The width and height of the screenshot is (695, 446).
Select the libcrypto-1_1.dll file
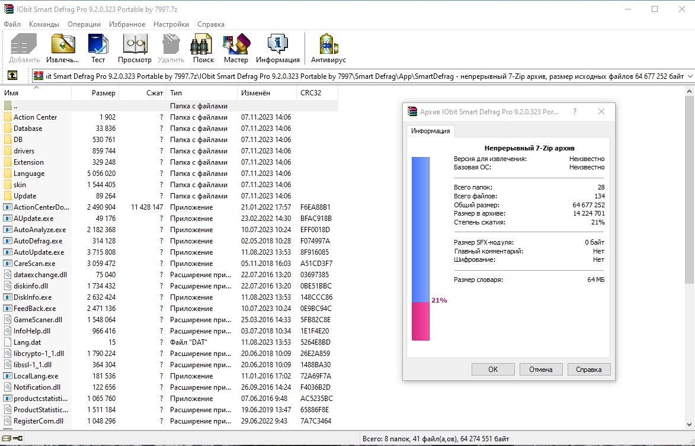pos(39,354)
